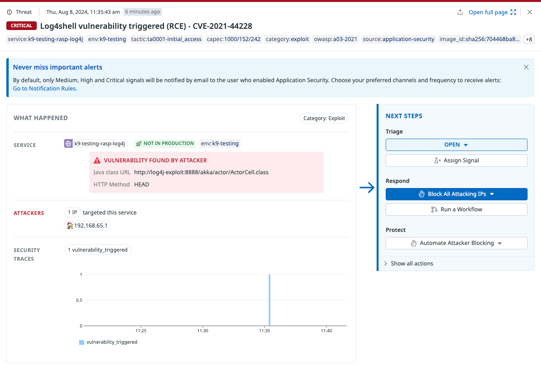This screenshot has width=541, height=367.
Task: Click the house icon beside IP 192.168.65.1
Action: pos(70,226)
